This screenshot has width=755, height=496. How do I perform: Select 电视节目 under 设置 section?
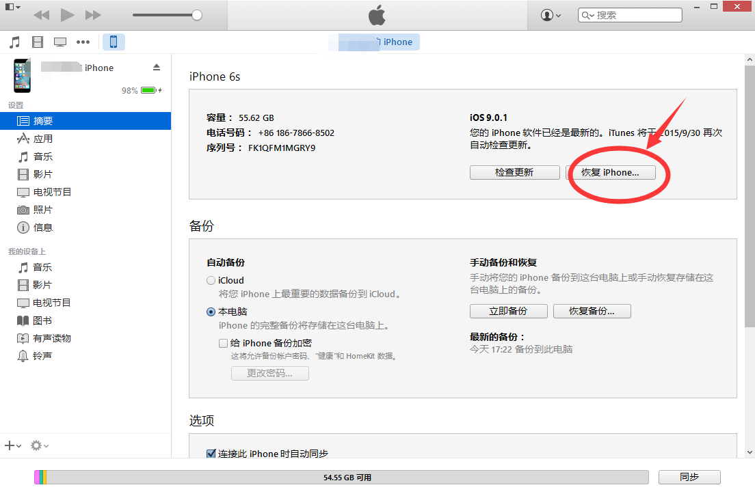[85, 192]
